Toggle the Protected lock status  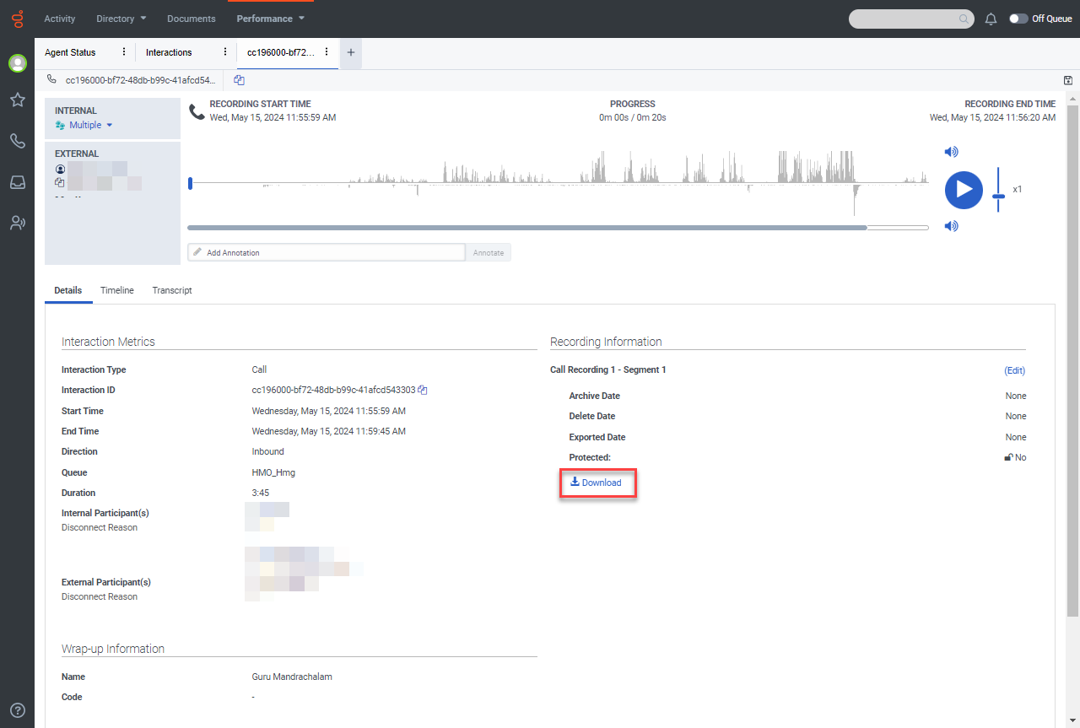pyautogui.click(x=1009, y=457)
